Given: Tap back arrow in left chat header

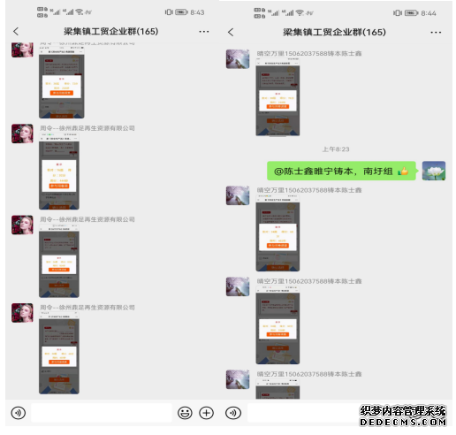Looking at the screenshot, I should [16, 32].
